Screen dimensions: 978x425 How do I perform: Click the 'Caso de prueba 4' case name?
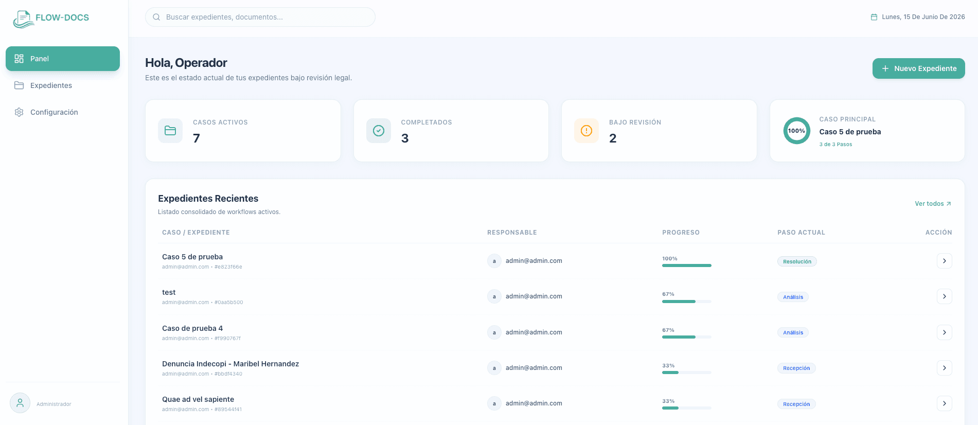tap(192, 328)
